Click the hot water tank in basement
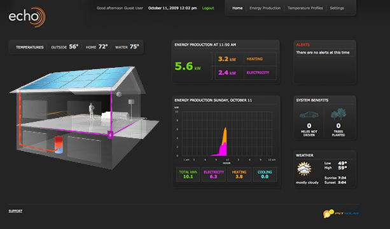This screenshot has width=390, height=229. 59,145
